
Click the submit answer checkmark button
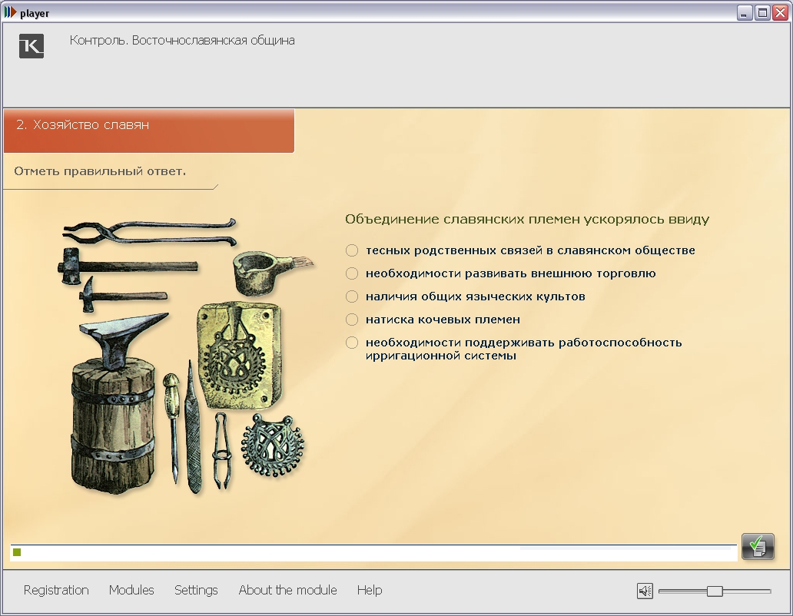coord(758,546)
